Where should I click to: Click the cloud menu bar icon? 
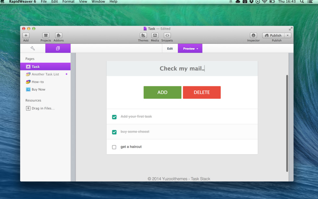238,2
